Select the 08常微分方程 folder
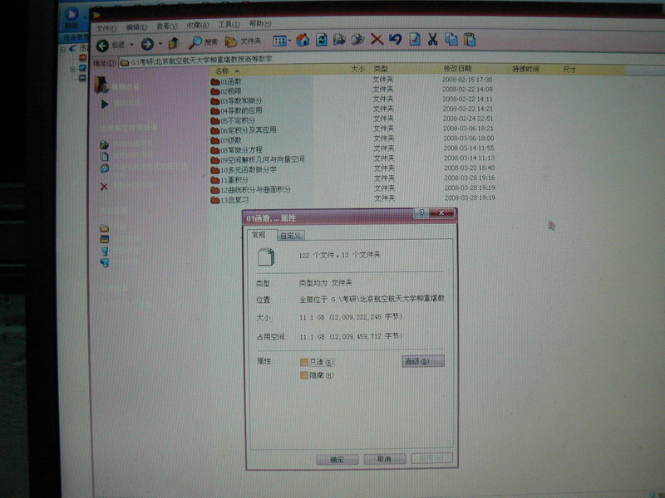665x498 pixels. pos(240,149)
